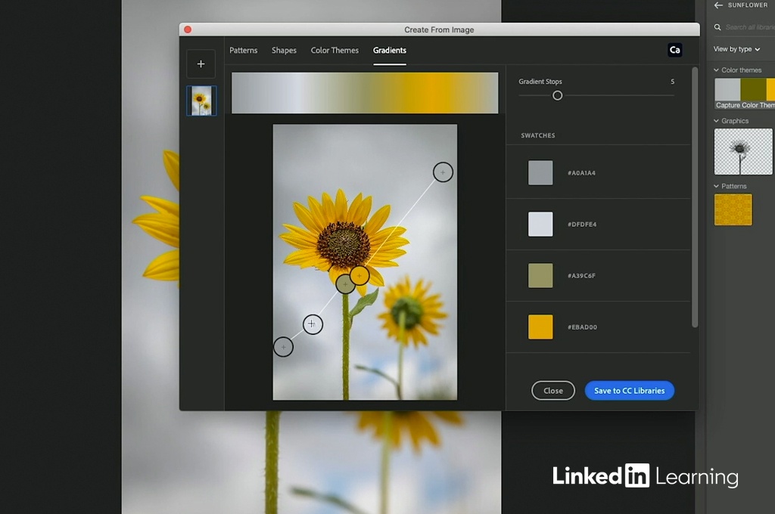Collapse the Graphics section

pos(717,121)
